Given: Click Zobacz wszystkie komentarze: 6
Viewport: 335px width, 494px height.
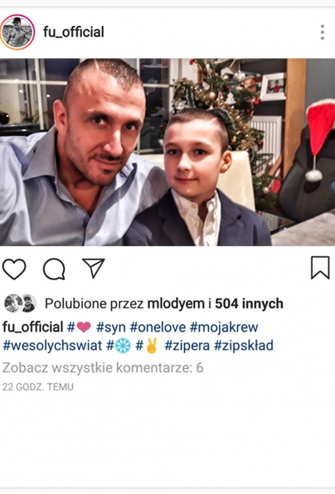Looking at the screenshot, I should pyautogui.click(x=102, y=367).
